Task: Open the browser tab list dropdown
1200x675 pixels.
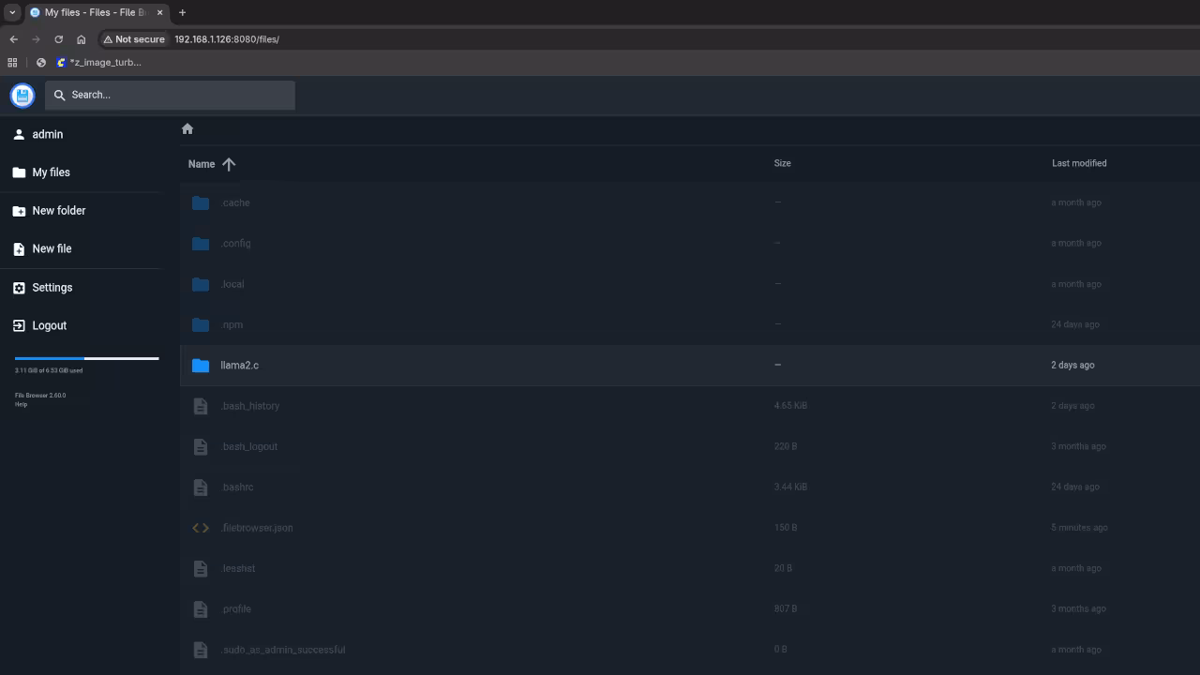Action: (12, 12)
